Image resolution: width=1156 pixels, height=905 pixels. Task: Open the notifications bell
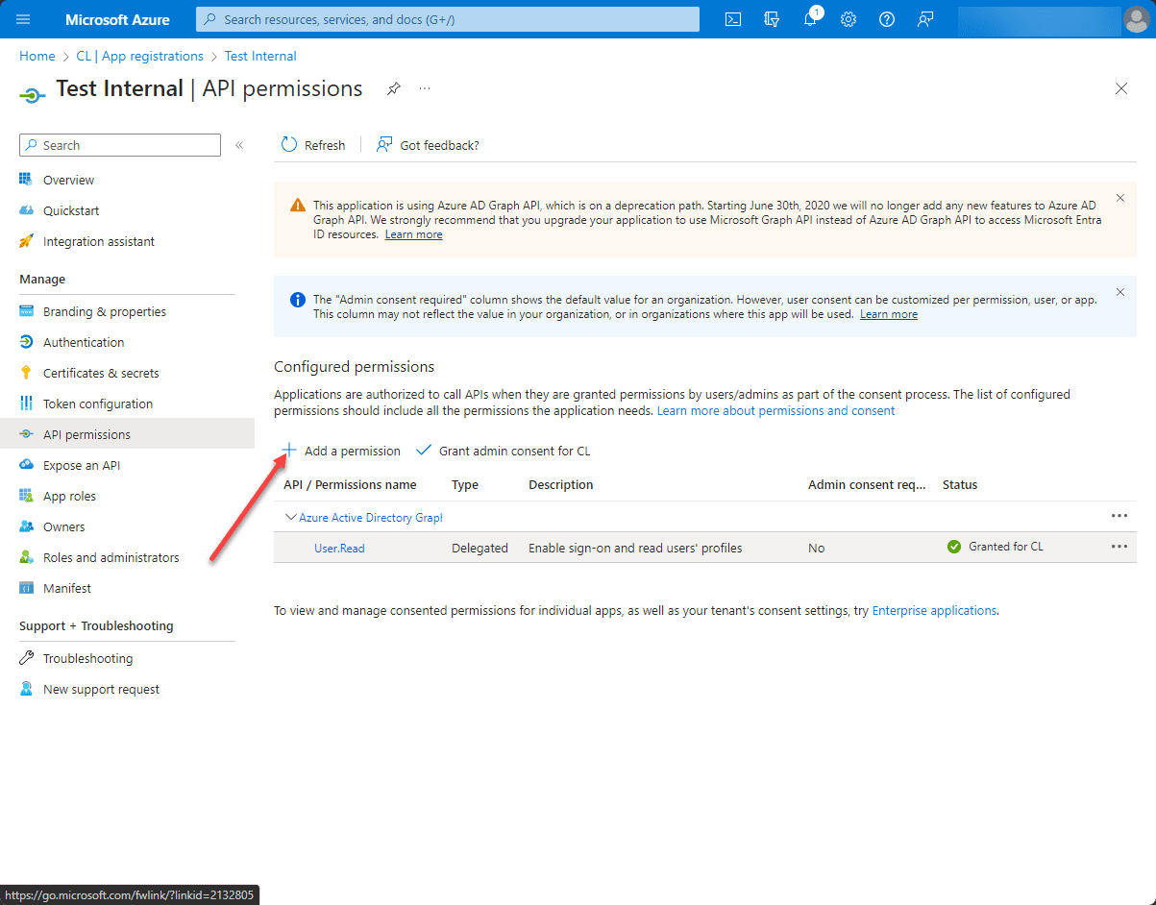[810, 19]
